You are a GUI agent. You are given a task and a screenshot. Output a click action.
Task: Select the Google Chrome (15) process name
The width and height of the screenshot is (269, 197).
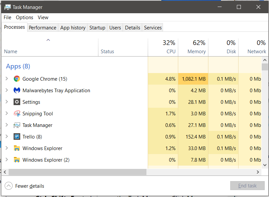point(45,79)
